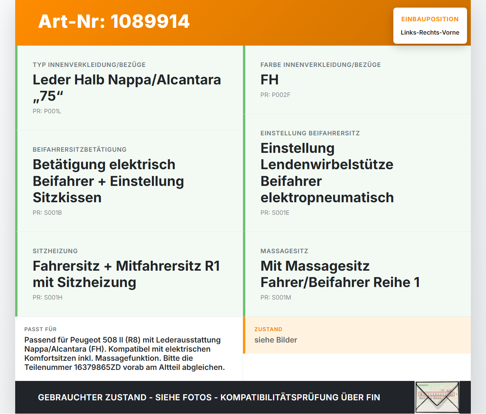
Task: Select the orange "ZUSTAND" label
Action: click(268, 329)
